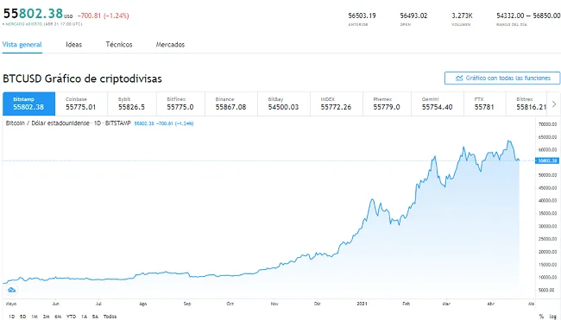Click the BTCUSD Gráfico de criptodivisas heading
This screenshot has height=320, width=561.
[82, 78]
